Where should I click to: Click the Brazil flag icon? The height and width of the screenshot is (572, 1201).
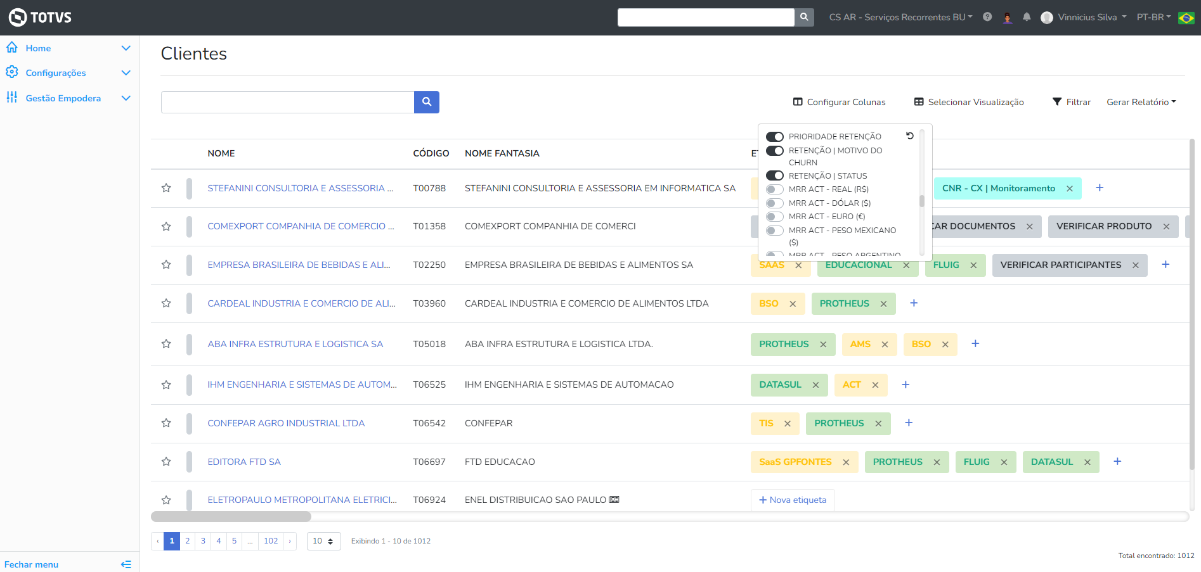point(1186,18)
